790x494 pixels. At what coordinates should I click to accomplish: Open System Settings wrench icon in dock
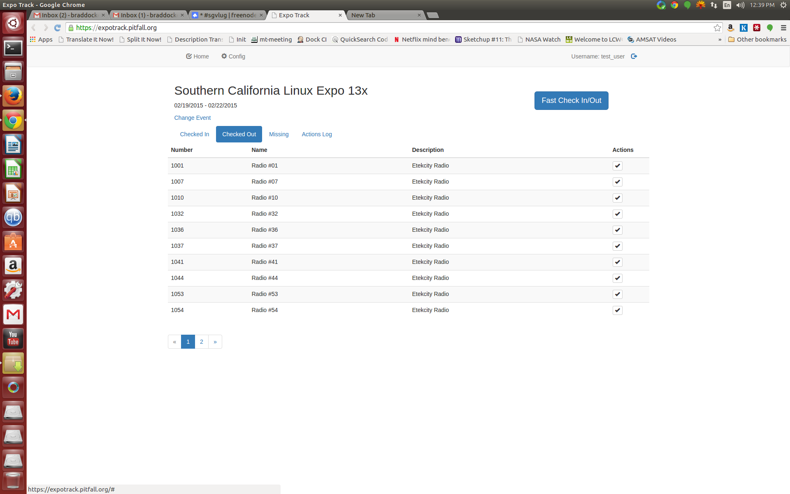(x=13, y=290)
